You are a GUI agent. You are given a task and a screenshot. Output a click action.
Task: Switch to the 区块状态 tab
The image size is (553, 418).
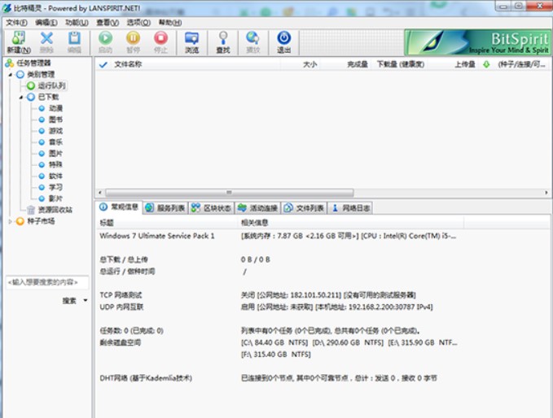pos(211,208)
